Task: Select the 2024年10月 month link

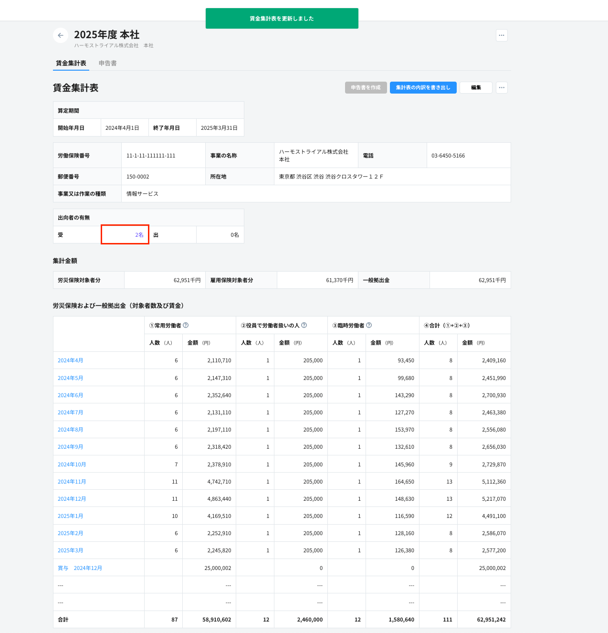Action: click(72, 464)
